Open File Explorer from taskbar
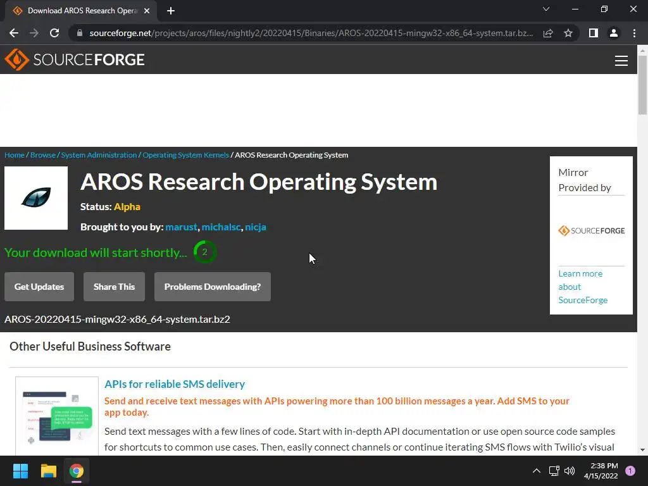Viewport: 648px width, 486px height. [48, 471]
